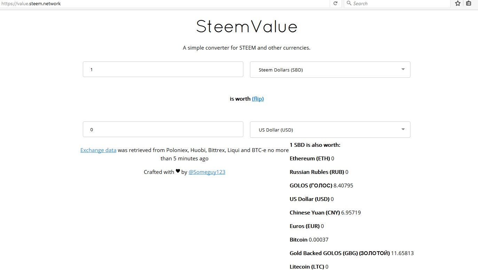This screenshot has height=270, width=478.
Task: Click 'Poloniex, Huobi, Bittrex' source text
Action: click(x=196, y=150)
